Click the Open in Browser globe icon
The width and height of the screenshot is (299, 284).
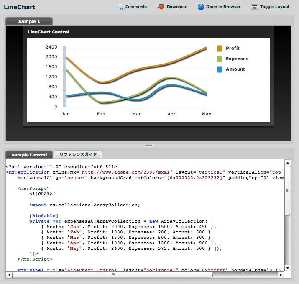point(201,7)
